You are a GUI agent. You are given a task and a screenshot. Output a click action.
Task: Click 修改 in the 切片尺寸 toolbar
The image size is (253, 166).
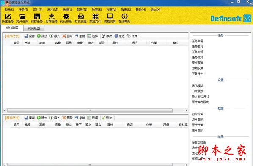point(107,36)
